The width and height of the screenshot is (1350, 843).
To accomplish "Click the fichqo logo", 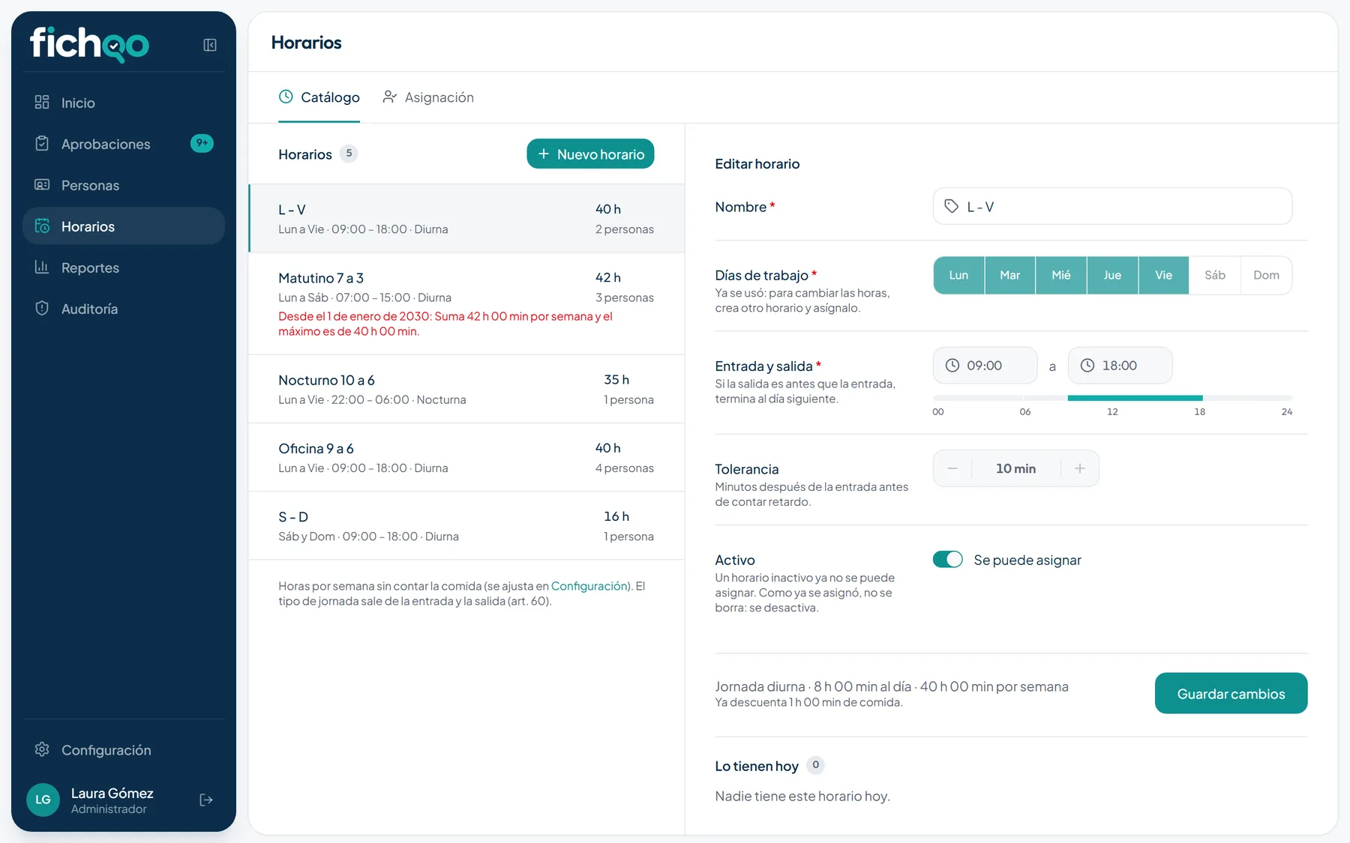I will [89, 44].
